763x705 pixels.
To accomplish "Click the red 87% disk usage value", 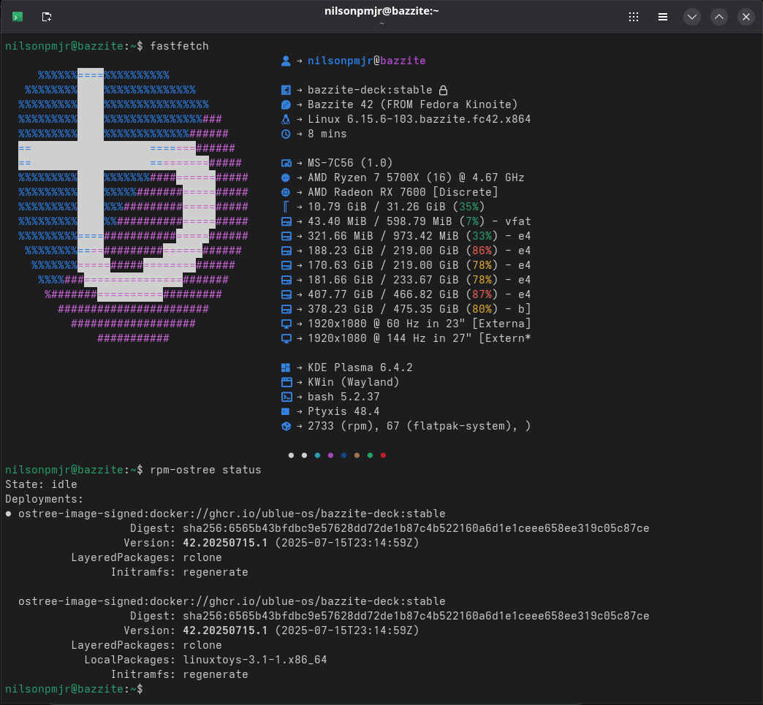I will [482, 294].
